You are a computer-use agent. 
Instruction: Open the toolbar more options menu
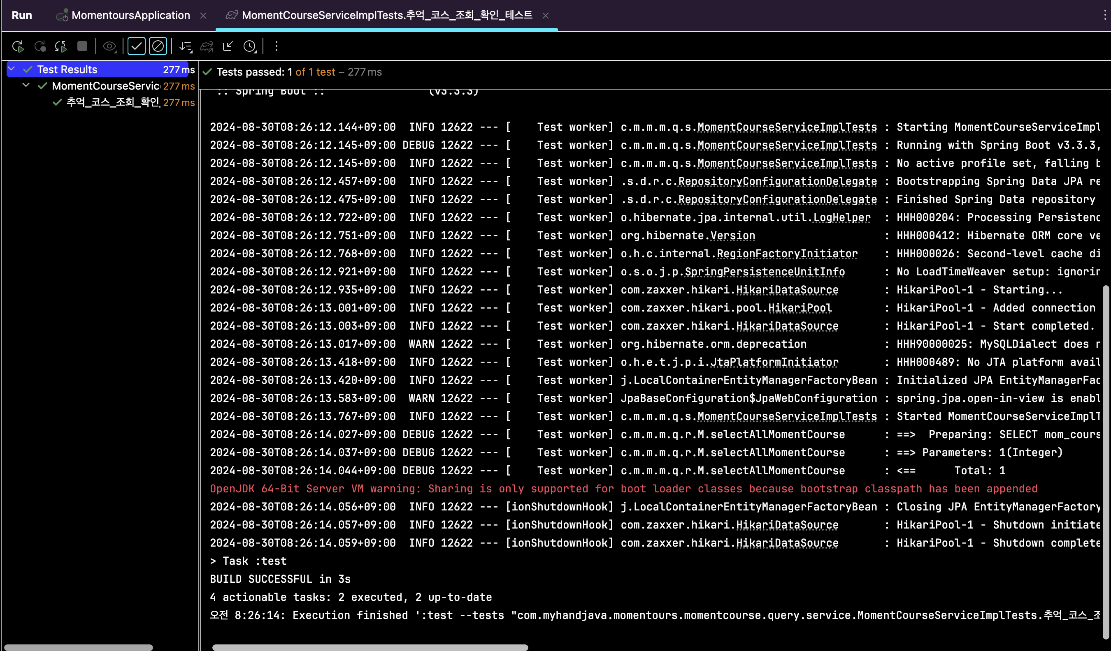click(277, 46)
